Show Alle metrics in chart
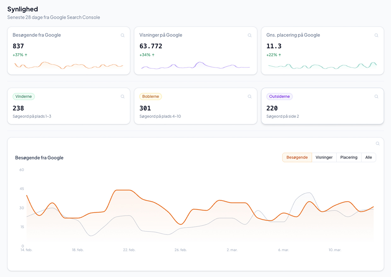 tap(368, 157)
